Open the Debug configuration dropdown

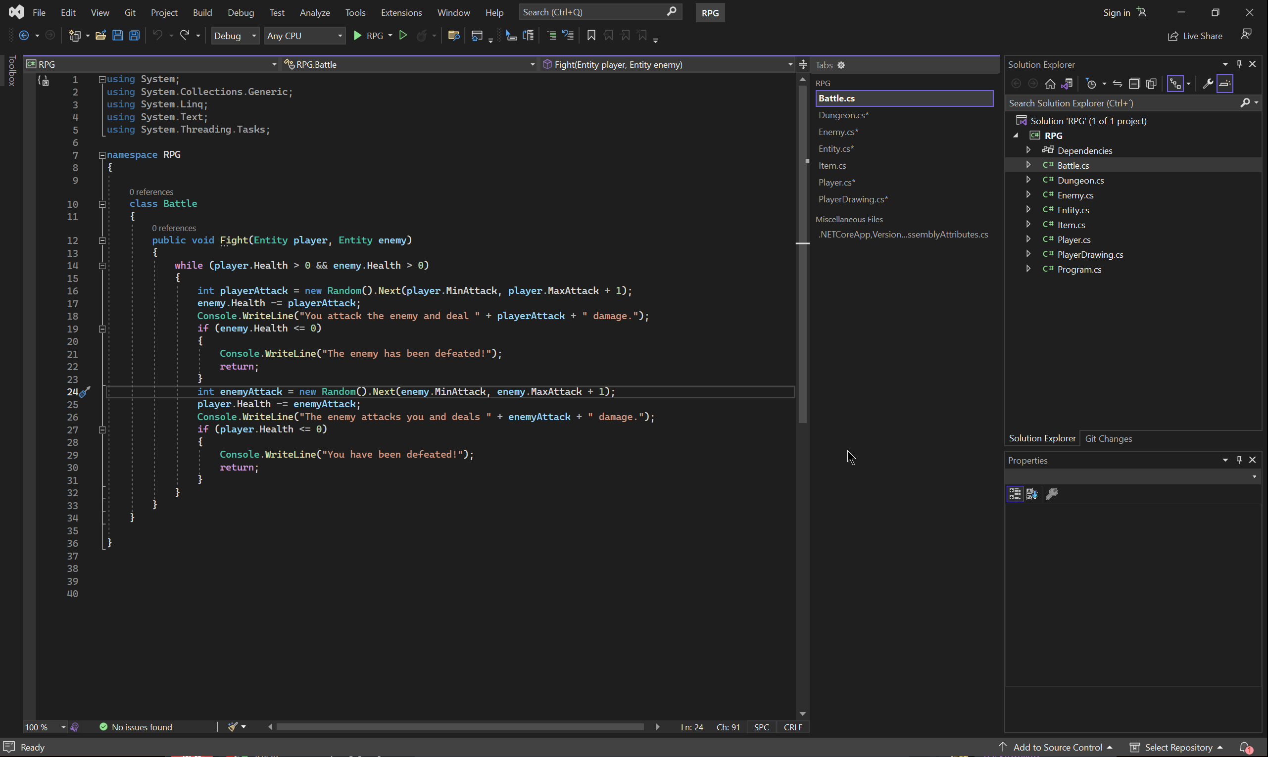coord(235,36)
